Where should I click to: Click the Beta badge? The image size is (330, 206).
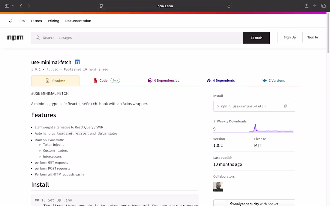point(115,80)
